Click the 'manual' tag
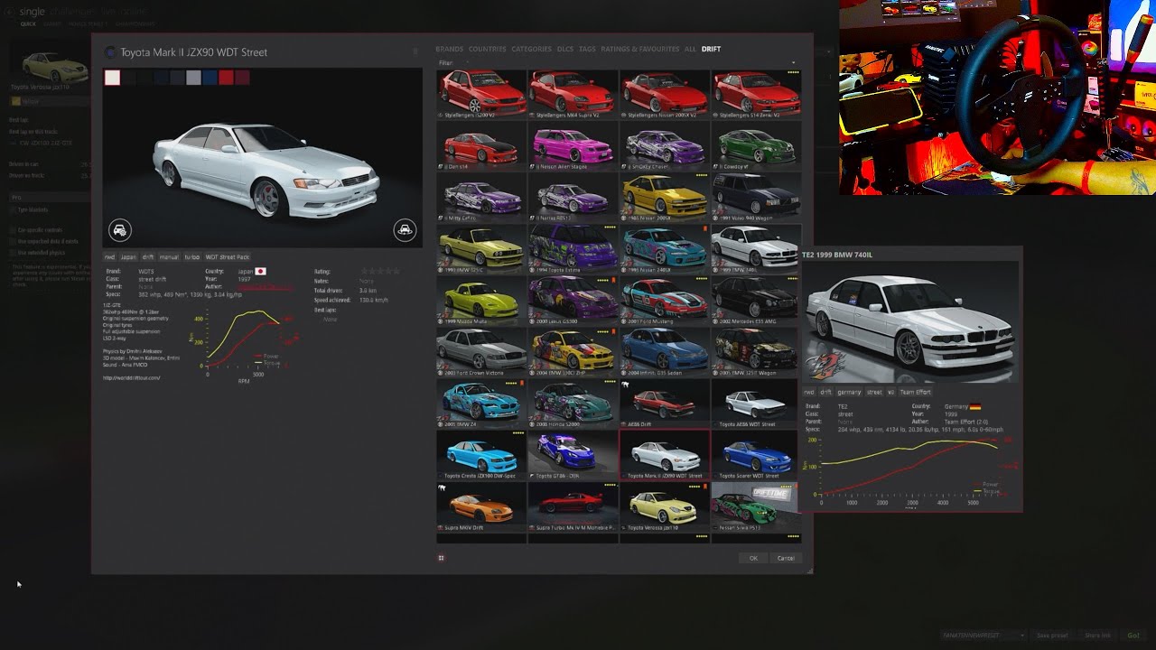Image resolution: width=1156 pixels, height=650 pixels. pyautogui.click(x=169, y=257)
